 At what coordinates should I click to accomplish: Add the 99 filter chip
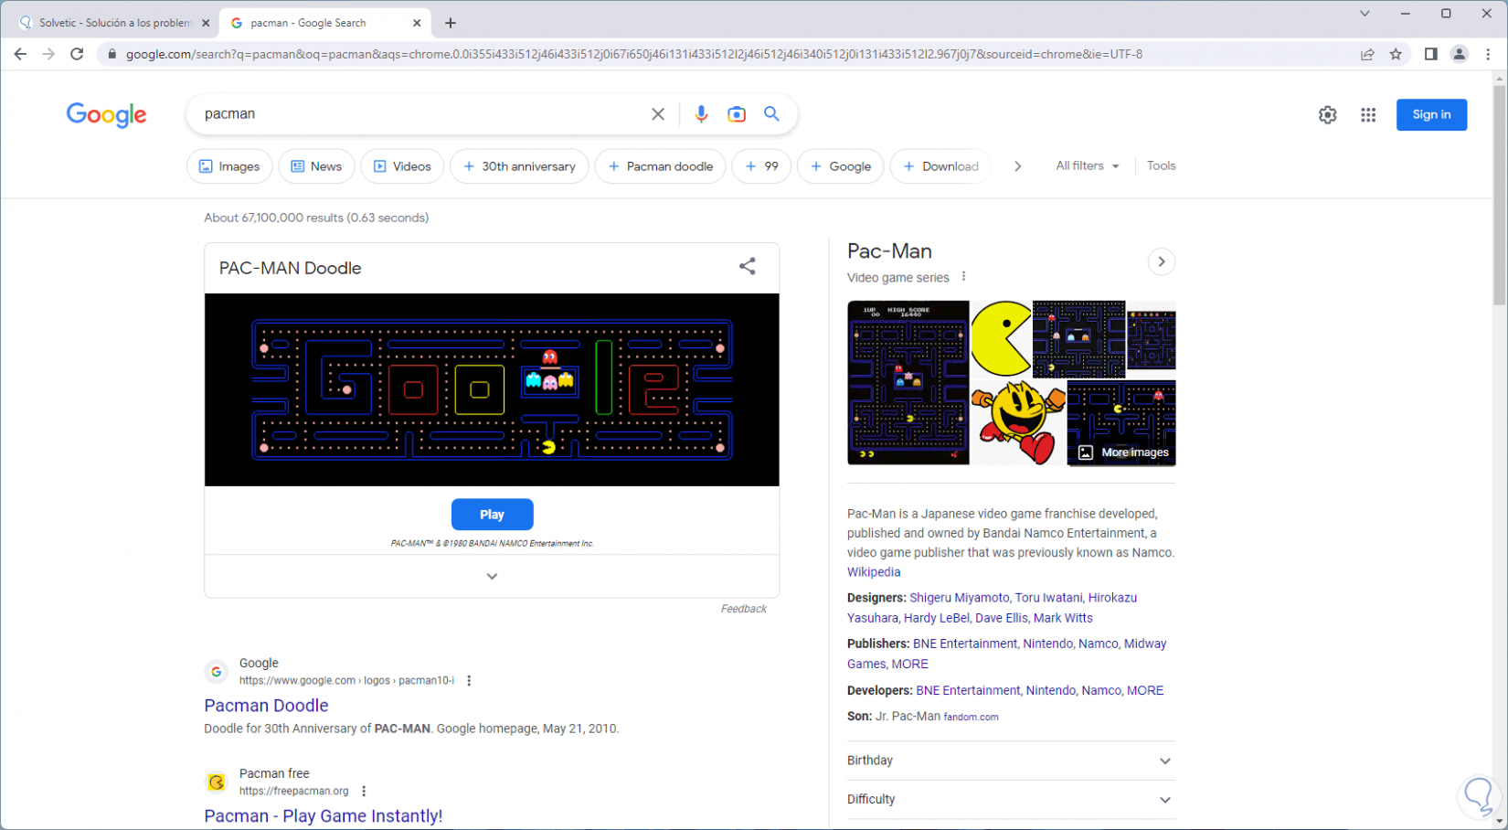(x=761, y=166)
